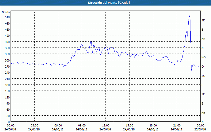The width and height of the screenshot is (211, 132).
Task: Click the highest peak of the wind direction line
Action: [190, 14]
